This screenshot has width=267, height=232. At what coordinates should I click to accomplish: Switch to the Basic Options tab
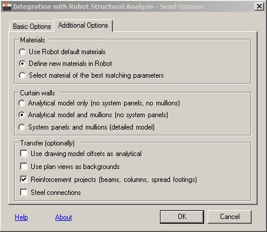click(x=32, y=26)
